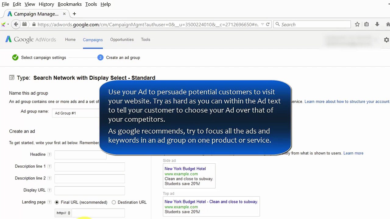Open the AdWords Tools tab
This screenshot has height=219, width=390.
click(x=145, y=40)
